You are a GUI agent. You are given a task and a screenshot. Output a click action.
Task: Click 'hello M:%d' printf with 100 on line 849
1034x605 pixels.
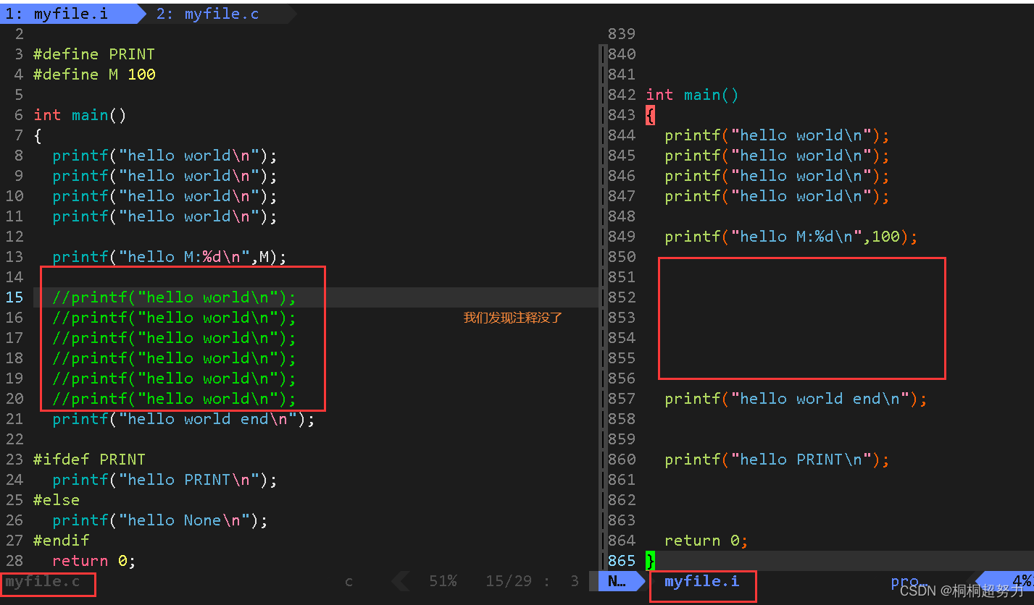pyautogui.click(x=791, y=237)
